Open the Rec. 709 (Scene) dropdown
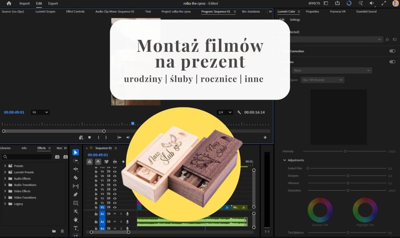 tap(322, 80)
